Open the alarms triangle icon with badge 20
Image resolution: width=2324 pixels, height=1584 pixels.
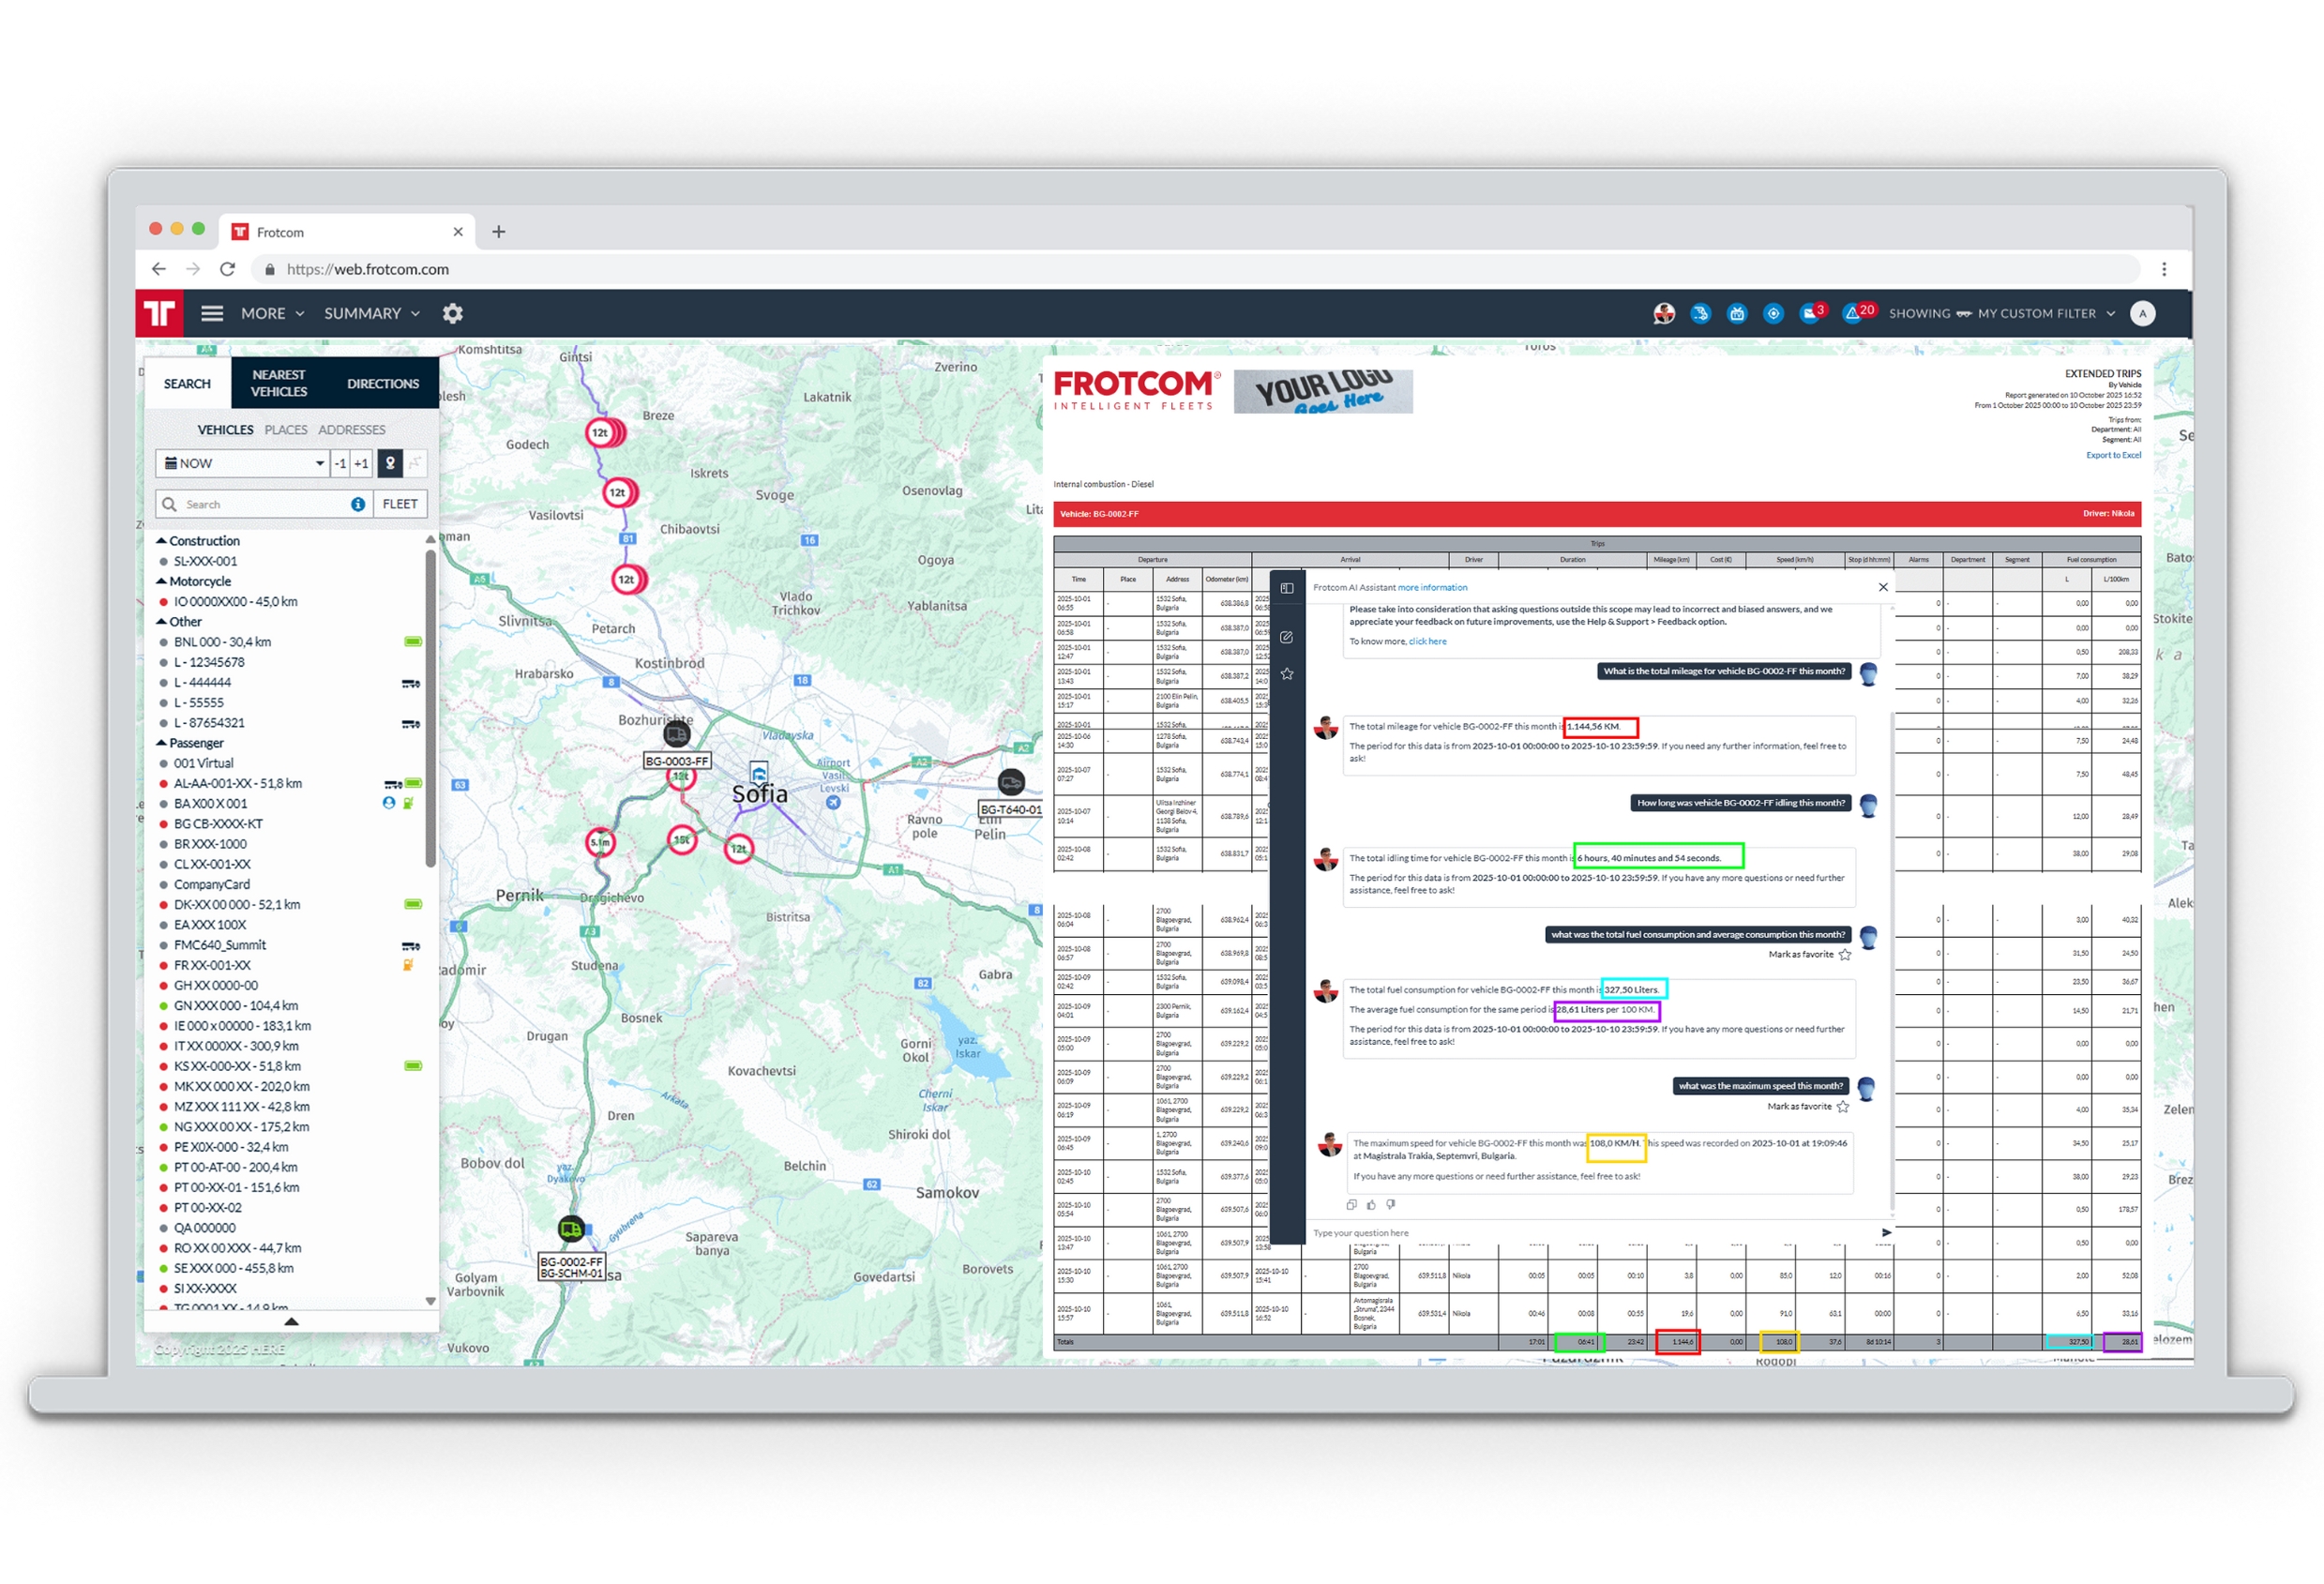1852,314
